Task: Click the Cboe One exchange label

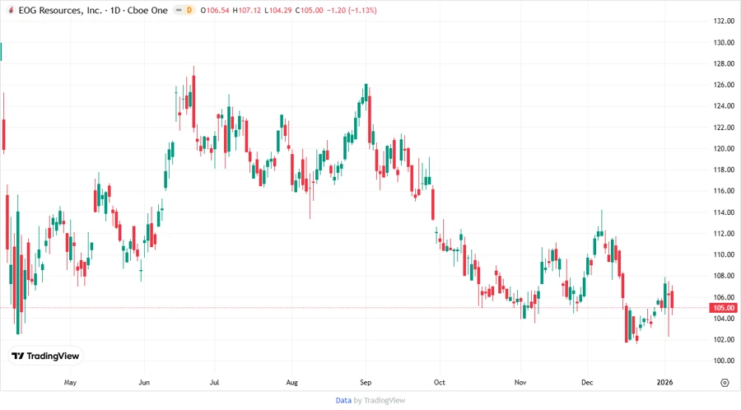Action: [x=147, y=11]
